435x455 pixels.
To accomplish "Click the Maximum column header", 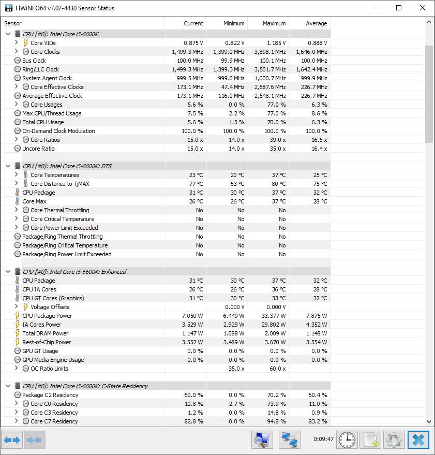I will (x=268, y=23).
